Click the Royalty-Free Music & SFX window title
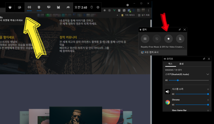 162,47
